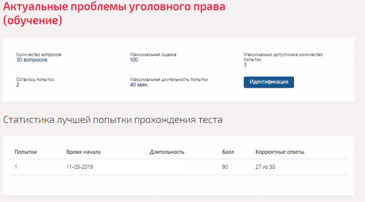Click the Время начала column header
Image resolution: width=365 pixels, height=202 pixels.
pos(84,152)
